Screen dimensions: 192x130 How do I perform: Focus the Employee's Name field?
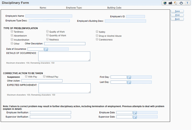49,16
